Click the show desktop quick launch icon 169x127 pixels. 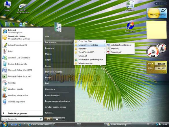(x=12, y=124)
